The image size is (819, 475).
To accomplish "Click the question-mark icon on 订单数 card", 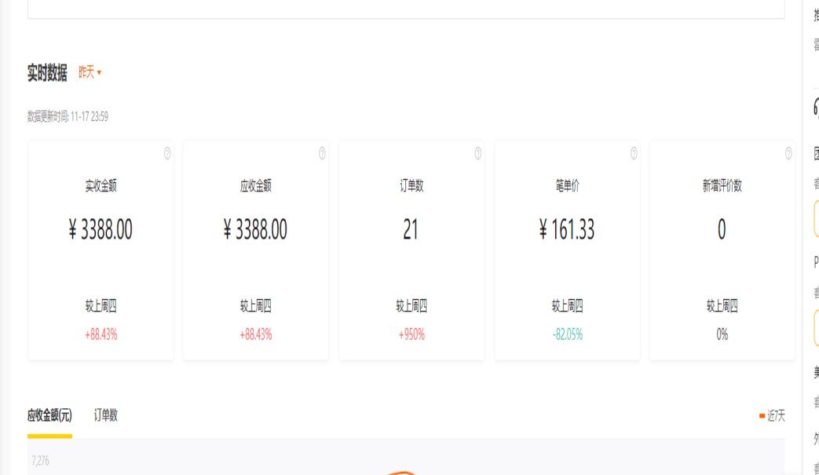I will [478, 154].
